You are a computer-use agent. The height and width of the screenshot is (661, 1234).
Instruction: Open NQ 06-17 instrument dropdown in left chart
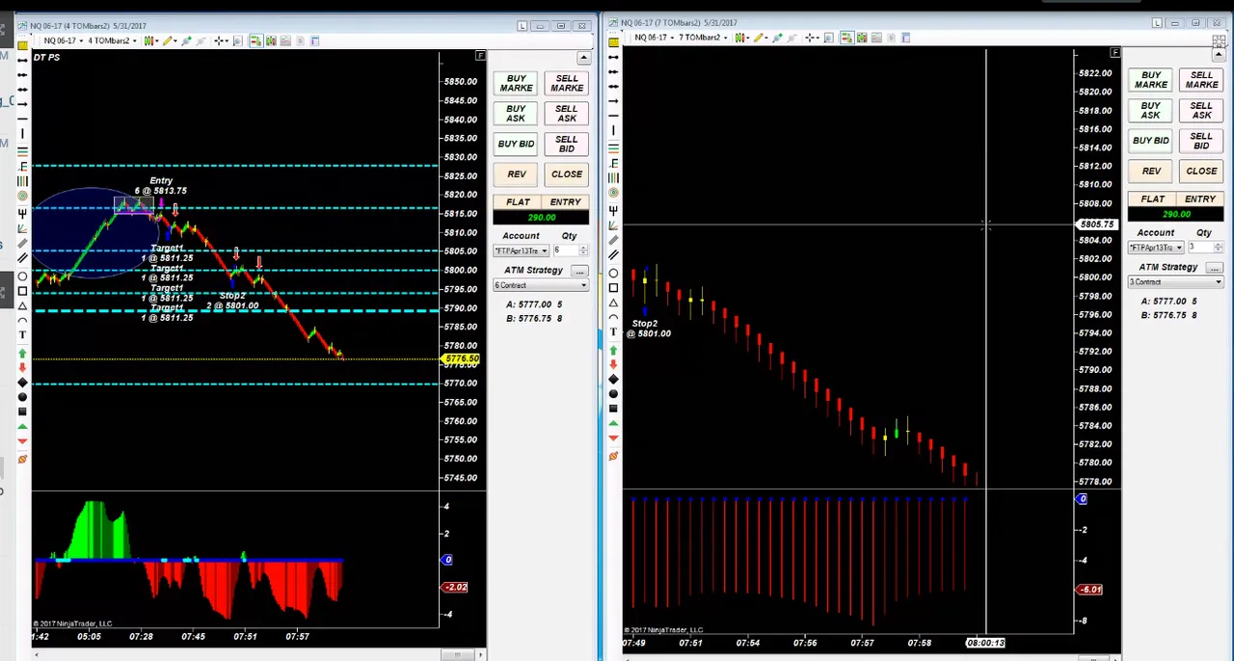click(64, 40)
